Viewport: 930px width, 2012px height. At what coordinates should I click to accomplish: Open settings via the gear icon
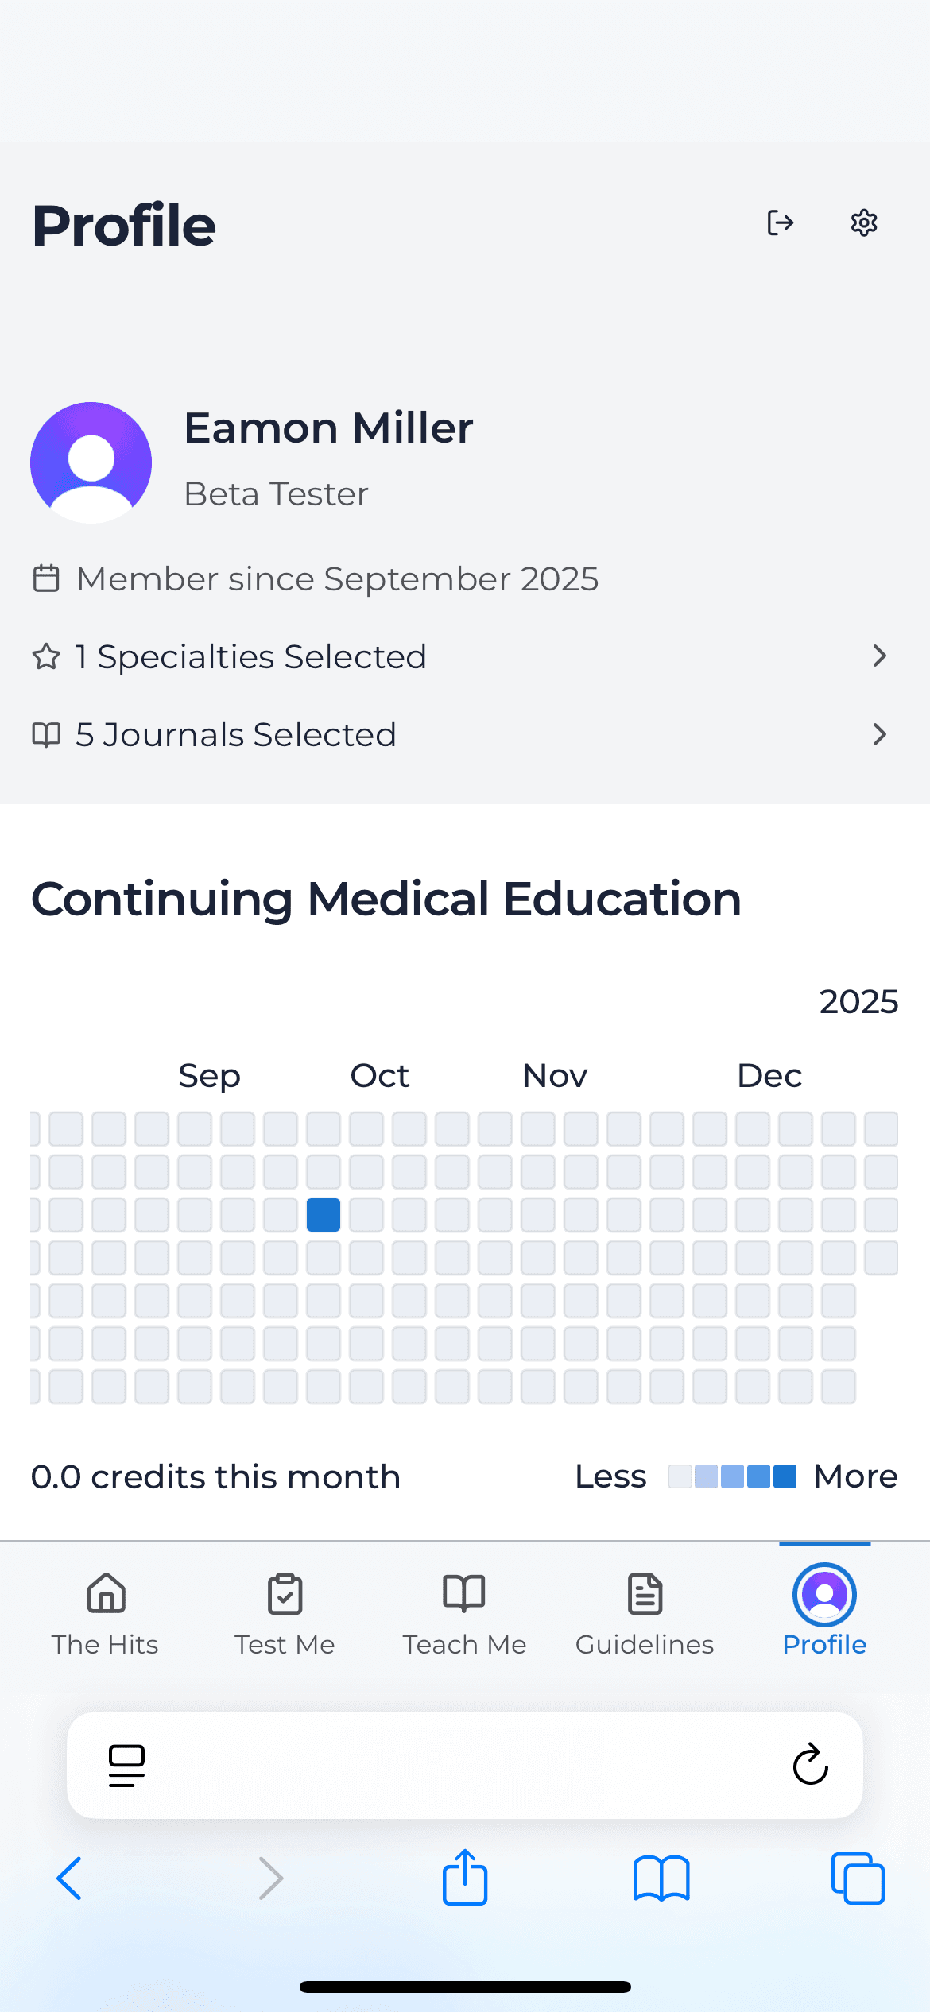click(864, 223)
